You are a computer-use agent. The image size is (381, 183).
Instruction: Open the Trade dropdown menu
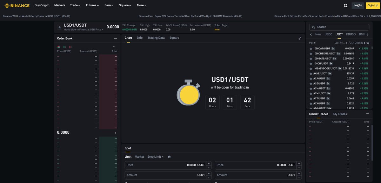pos(75,5)
